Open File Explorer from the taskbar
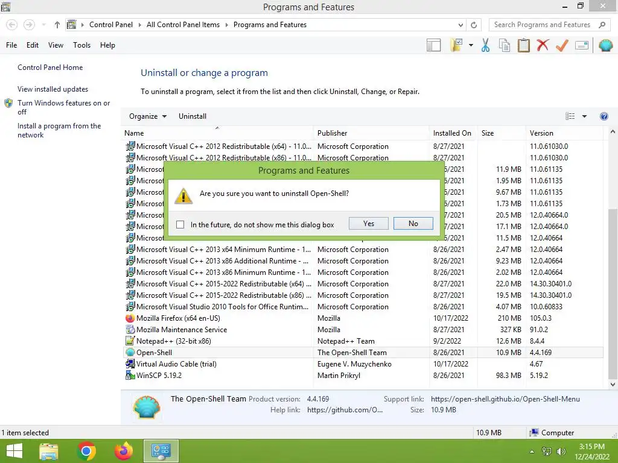618x463 pixels. [x=49, y=451]
